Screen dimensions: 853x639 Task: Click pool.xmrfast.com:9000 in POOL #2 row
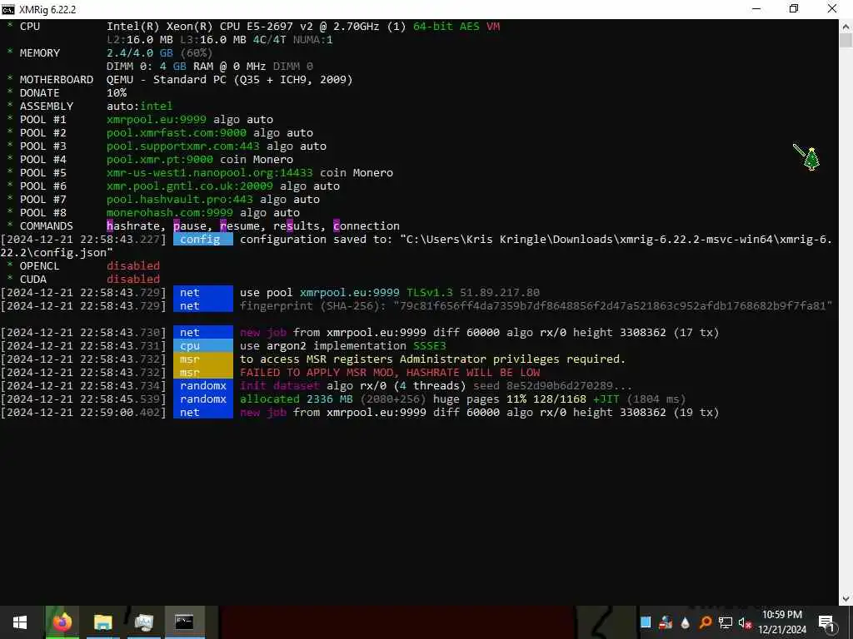coord(177,132)
